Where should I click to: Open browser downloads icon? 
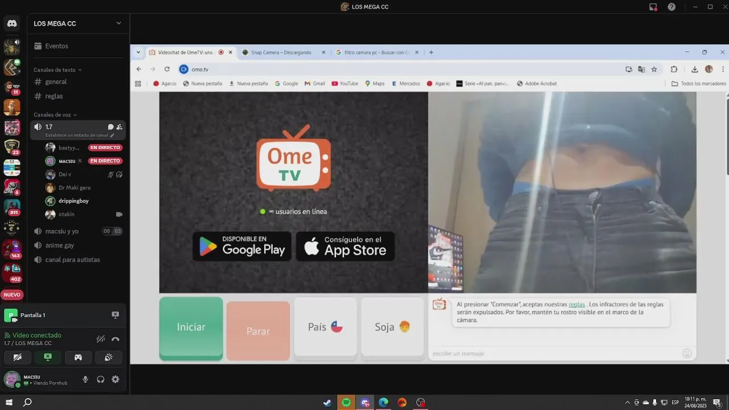point(694,69)
